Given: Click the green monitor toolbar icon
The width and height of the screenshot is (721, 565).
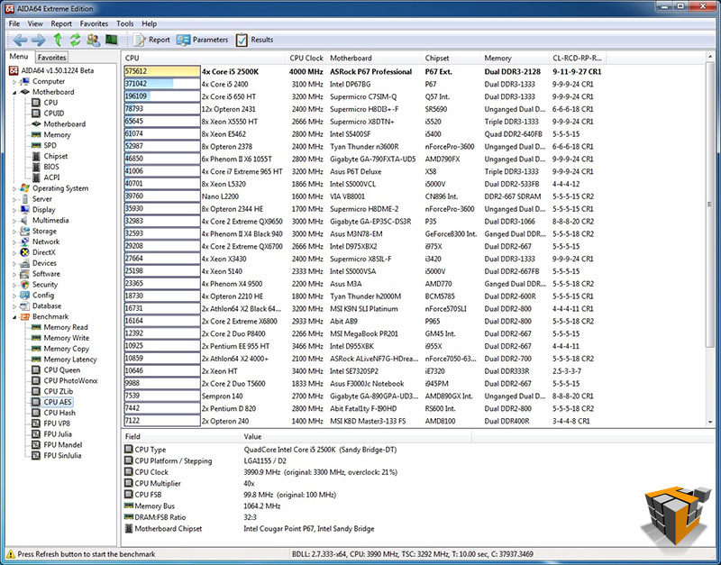Looking at the screenshot, I should pyautogui.click(x=112, y=40).
